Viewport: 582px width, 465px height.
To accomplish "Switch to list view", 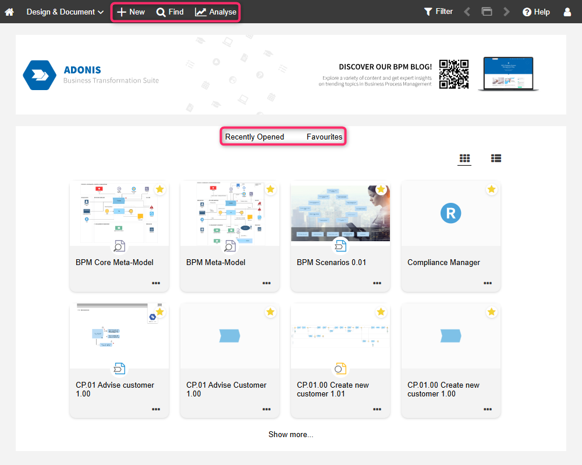I will [496, 158].
